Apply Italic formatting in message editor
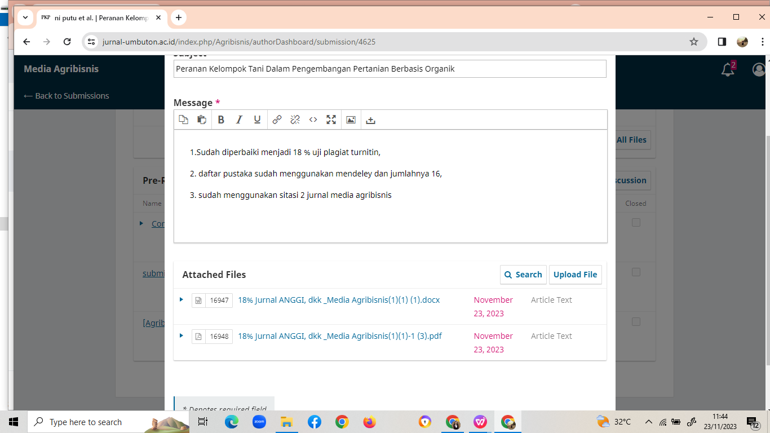The height and width of the screenshot is (433, 770). (239, 120)
